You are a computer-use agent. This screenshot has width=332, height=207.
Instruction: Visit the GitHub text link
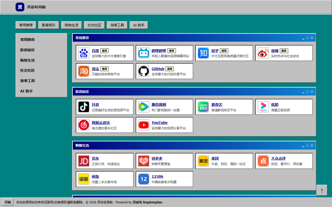(158, 69)
